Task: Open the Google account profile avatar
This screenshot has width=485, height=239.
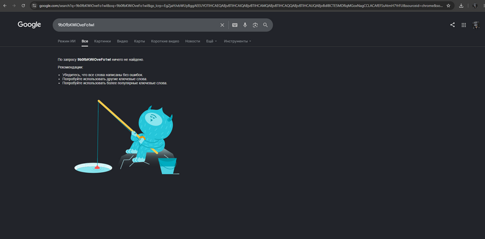Action: coord(476,25)
